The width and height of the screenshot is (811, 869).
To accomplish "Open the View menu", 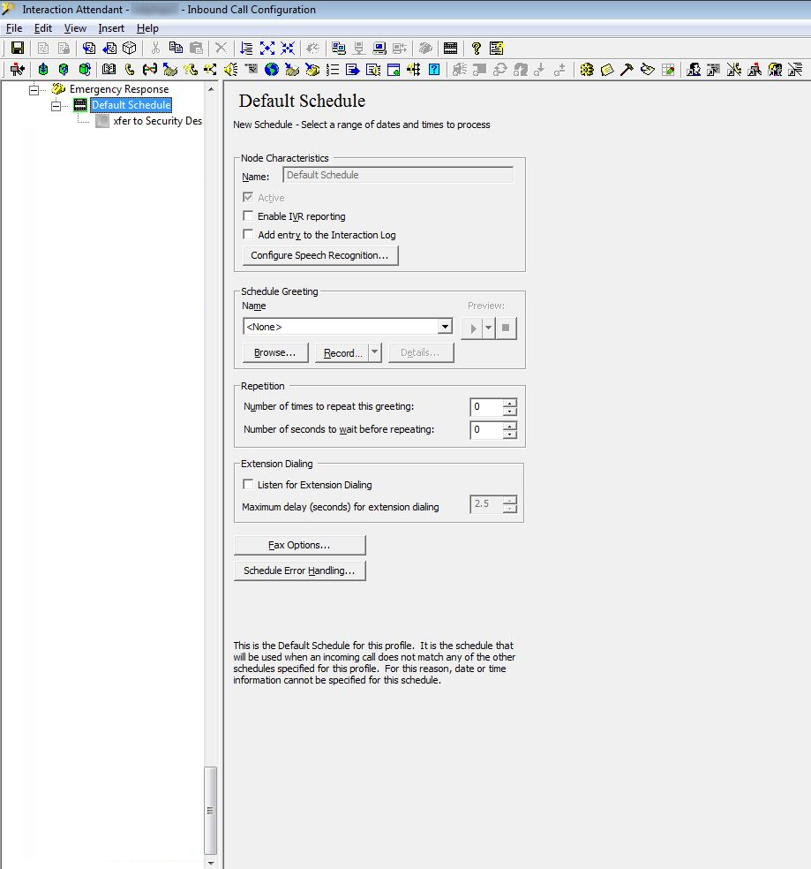I will pos(75,28).
